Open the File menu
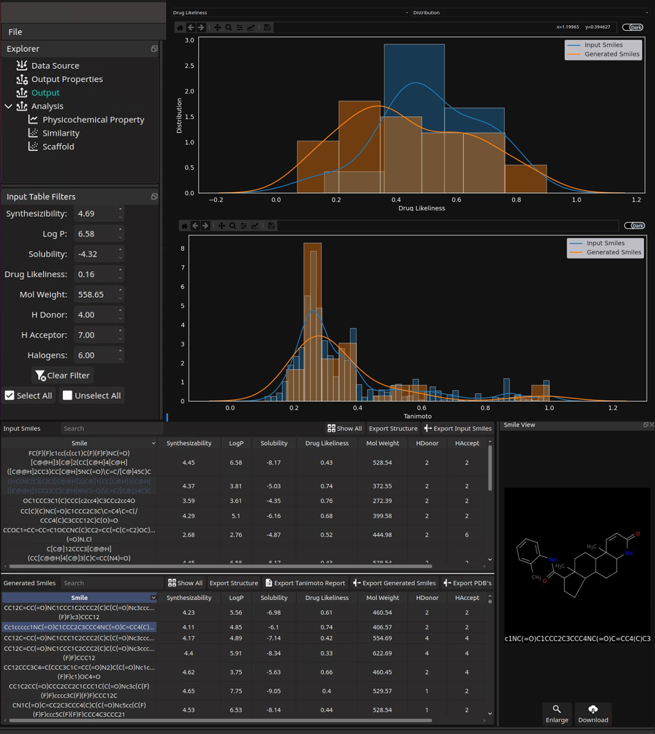This screenshot has height=734, width=655. tap(14, 31)
